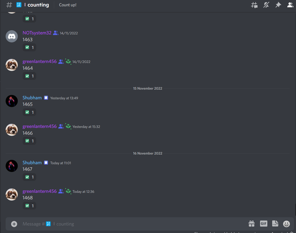Click the Shubham username on message 1465
The height and width of the screenshot is (233, 296).
(x=32, y=98)
